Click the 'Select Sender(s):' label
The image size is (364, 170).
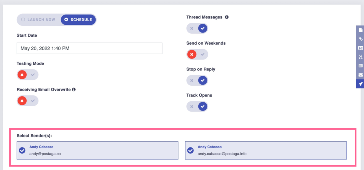coord(34,136)
